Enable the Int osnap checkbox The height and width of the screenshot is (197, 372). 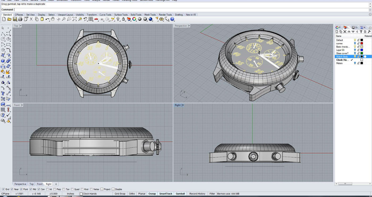coord(47,189)
